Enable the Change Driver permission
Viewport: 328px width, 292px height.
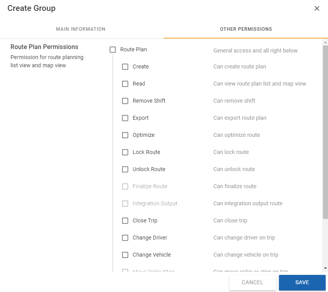coord(125,238)
